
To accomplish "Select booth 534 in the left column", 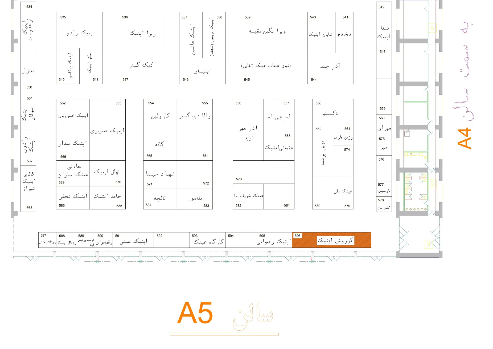I will coord(28,27).
